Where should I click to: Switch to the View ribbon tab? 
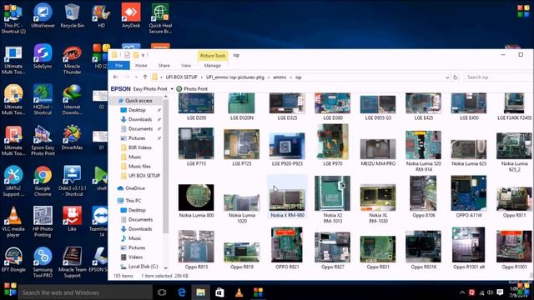(186, 65)
